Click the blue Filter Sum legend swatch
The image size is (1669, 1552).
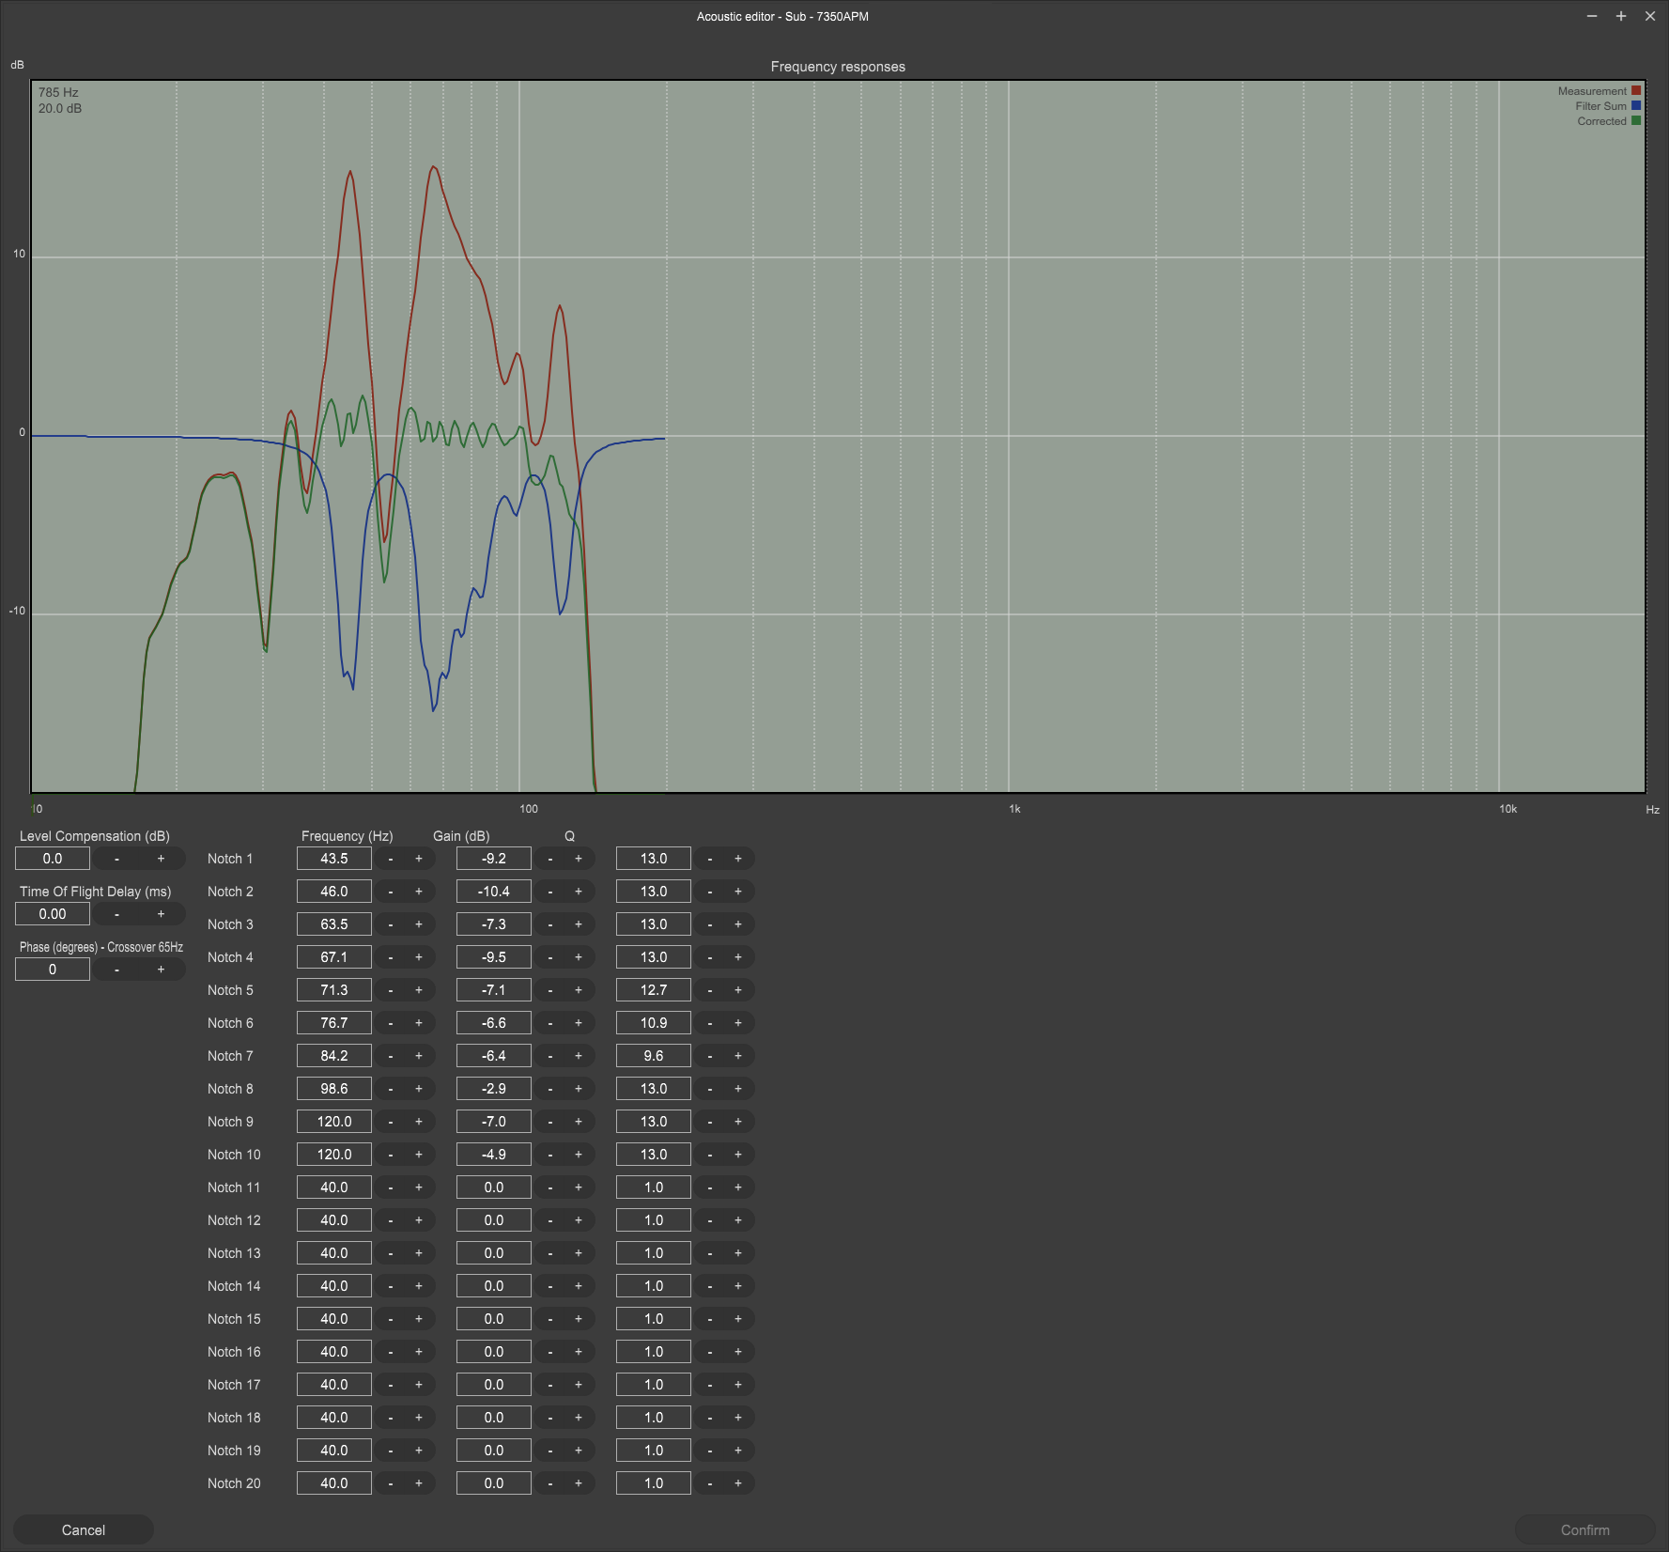[x=1636, y=106]
